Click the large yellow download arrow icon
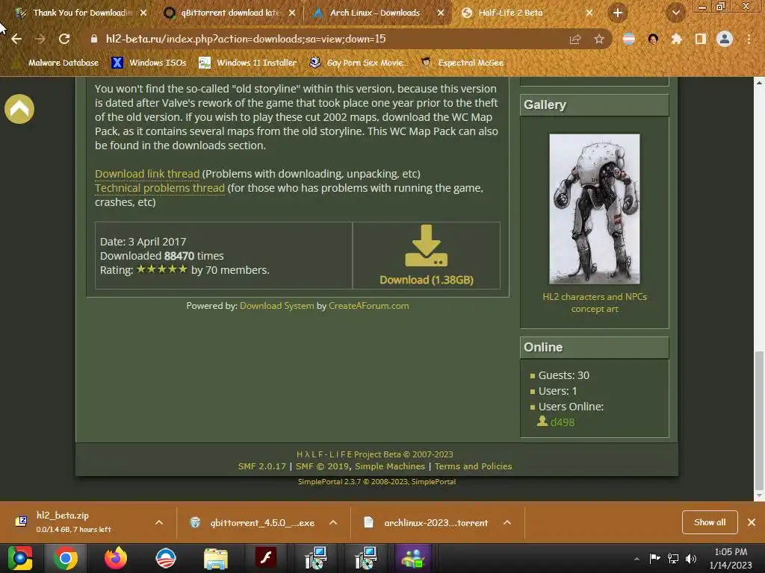This screenshot has height=573, width=765. click(426, 245)
